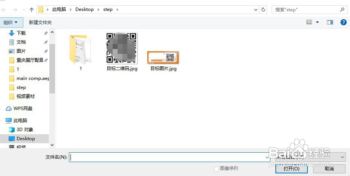The image size is (350, 176).
Task: Refresh the step folder view
Action: pyautogui.click(x=263, y=9)
